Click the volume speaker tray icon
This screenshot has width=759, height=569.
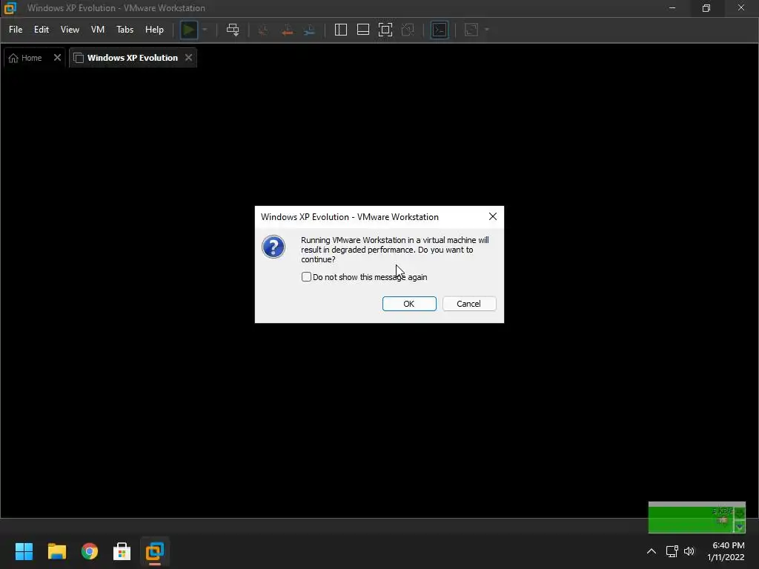coord(689,551)
